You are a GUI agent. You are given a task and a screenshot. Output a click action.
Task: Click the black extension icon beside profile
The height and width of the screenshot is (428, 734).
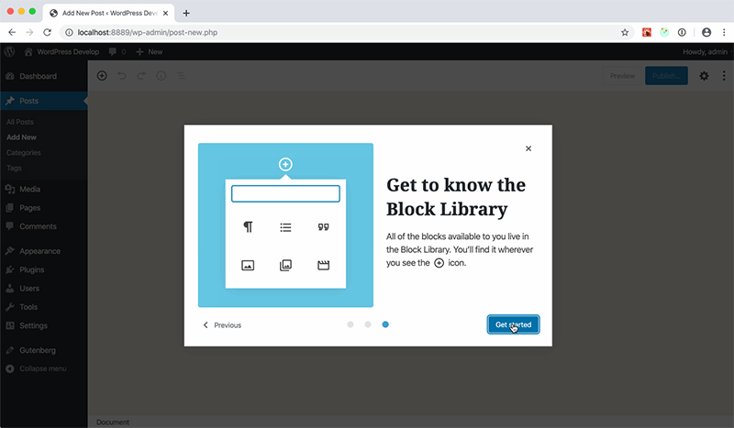[x=682, y=32]
